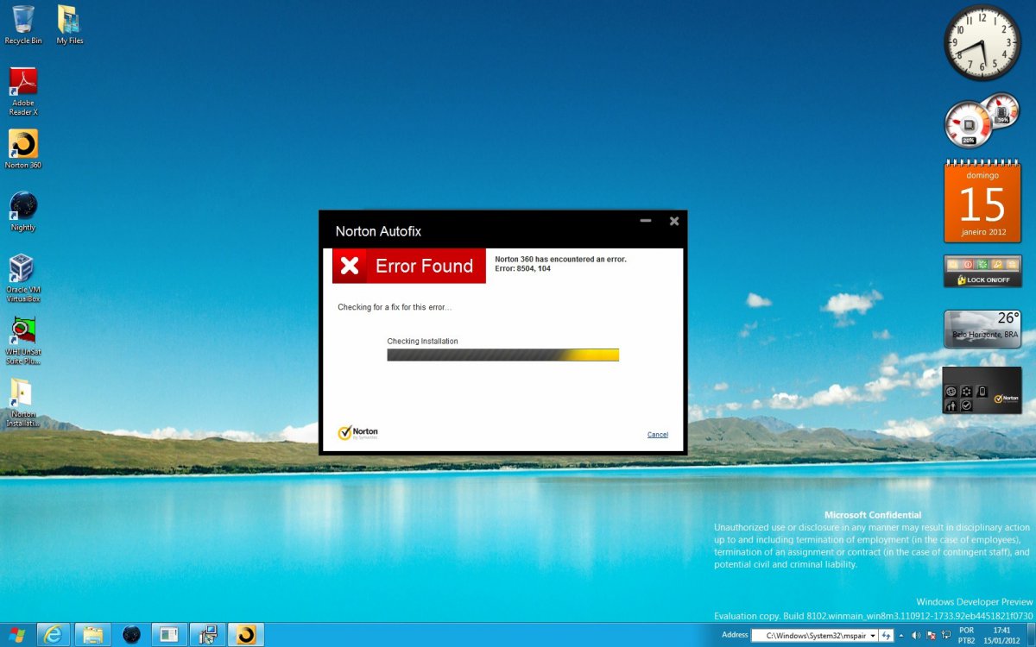Click the analog clock gadget
Viewport: 1036px width, 647px height.
coord(982,43)
